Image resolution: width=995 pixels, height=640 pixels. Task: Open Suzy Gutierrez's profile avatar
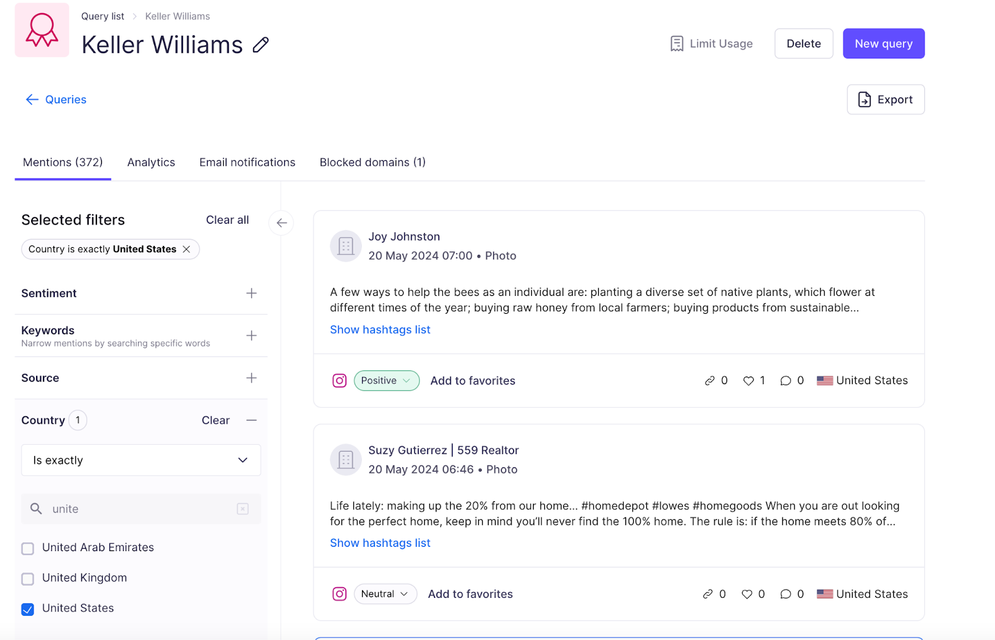coord(346,460)
